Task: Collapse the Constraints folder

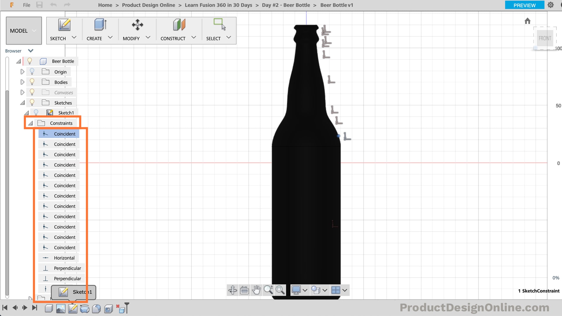Action: click(x=30, y=123)
